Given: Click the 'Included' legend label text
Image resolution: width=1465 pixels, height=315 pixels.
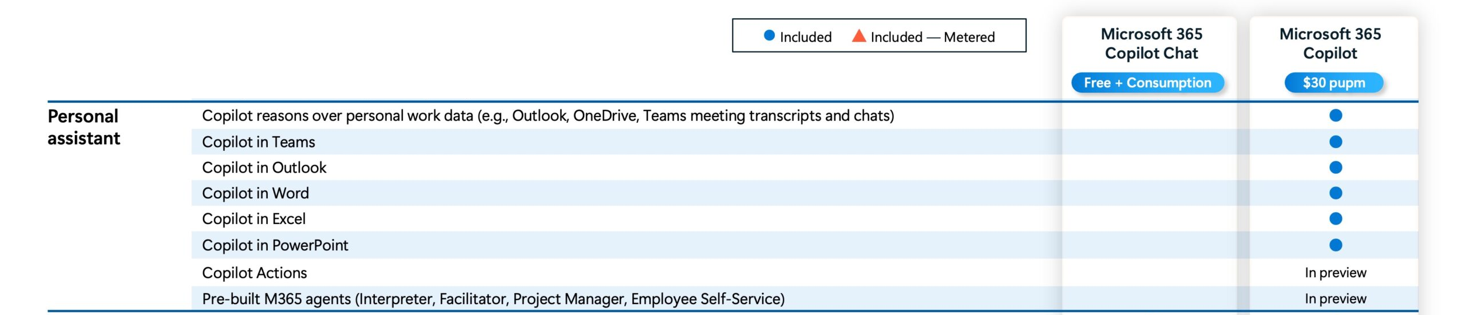Looking at the screenshot, I should pos(805,37).
